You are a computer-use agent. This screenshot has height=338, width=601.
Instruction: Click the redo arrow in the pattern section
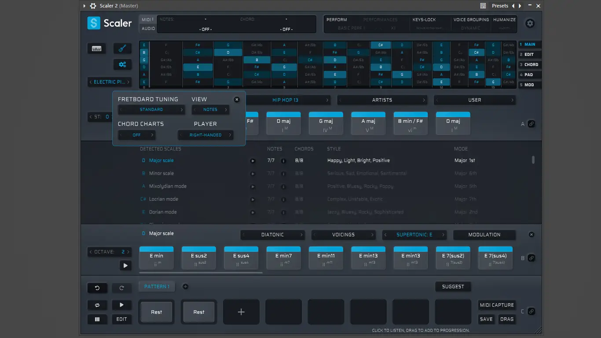pyautogui.click(x=122, y=288)
